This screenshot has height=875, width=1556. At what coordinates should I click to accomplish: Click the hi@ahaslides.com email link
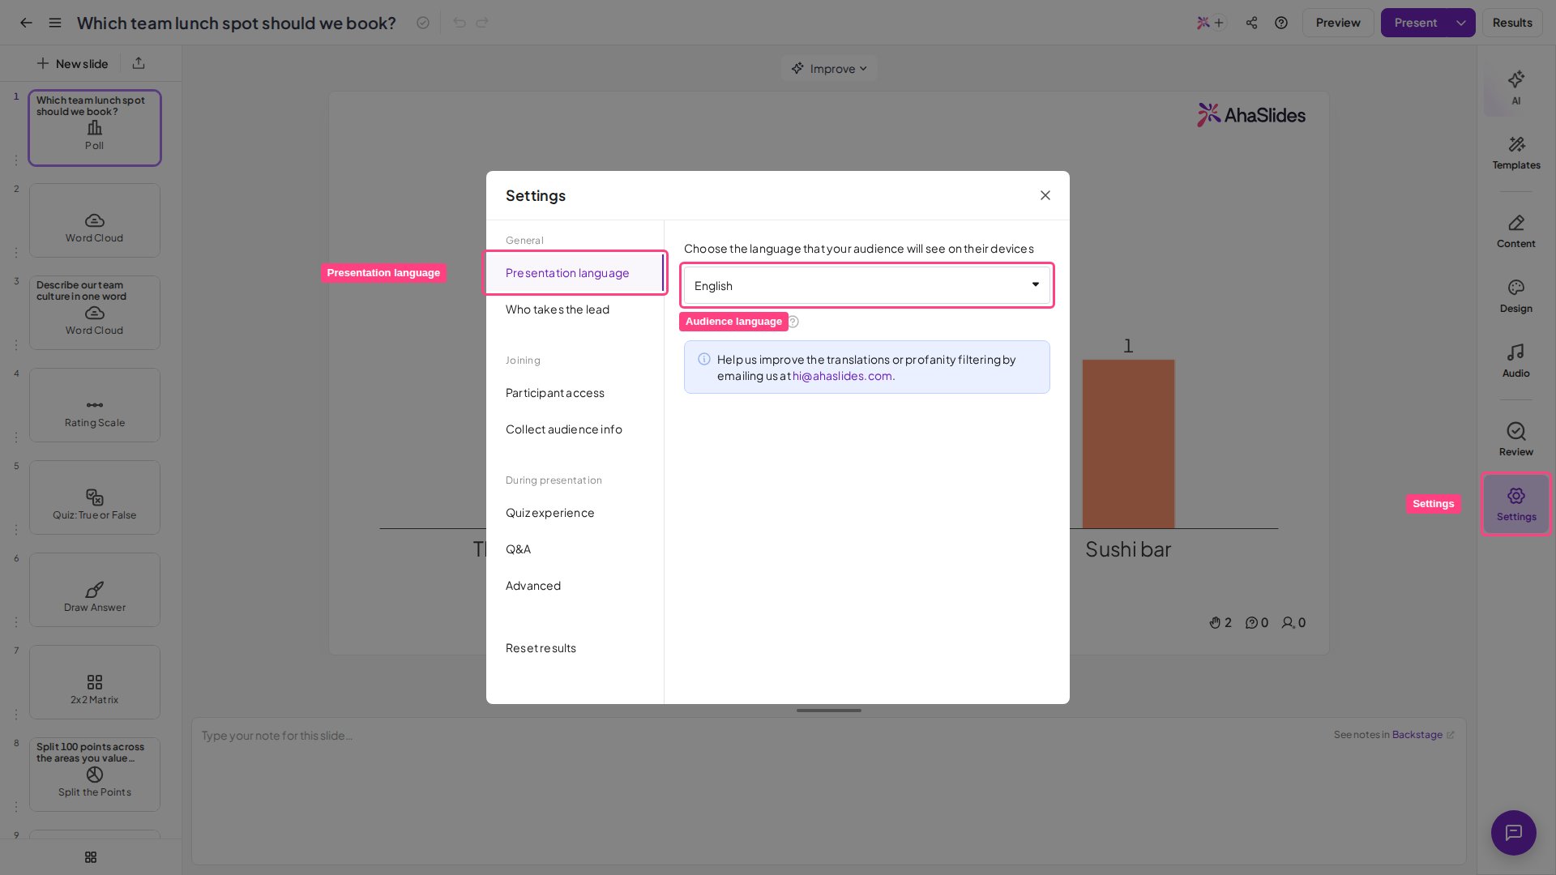842,376
